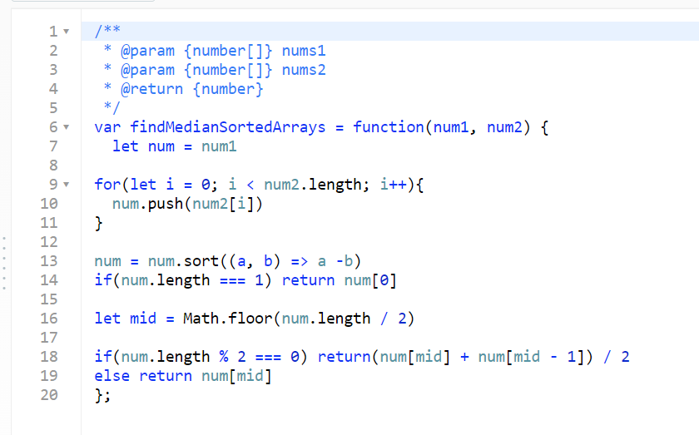
Task: Click the dotted panel resize handle at left edge
Action: pyautogui.click(x=4, y=263)
